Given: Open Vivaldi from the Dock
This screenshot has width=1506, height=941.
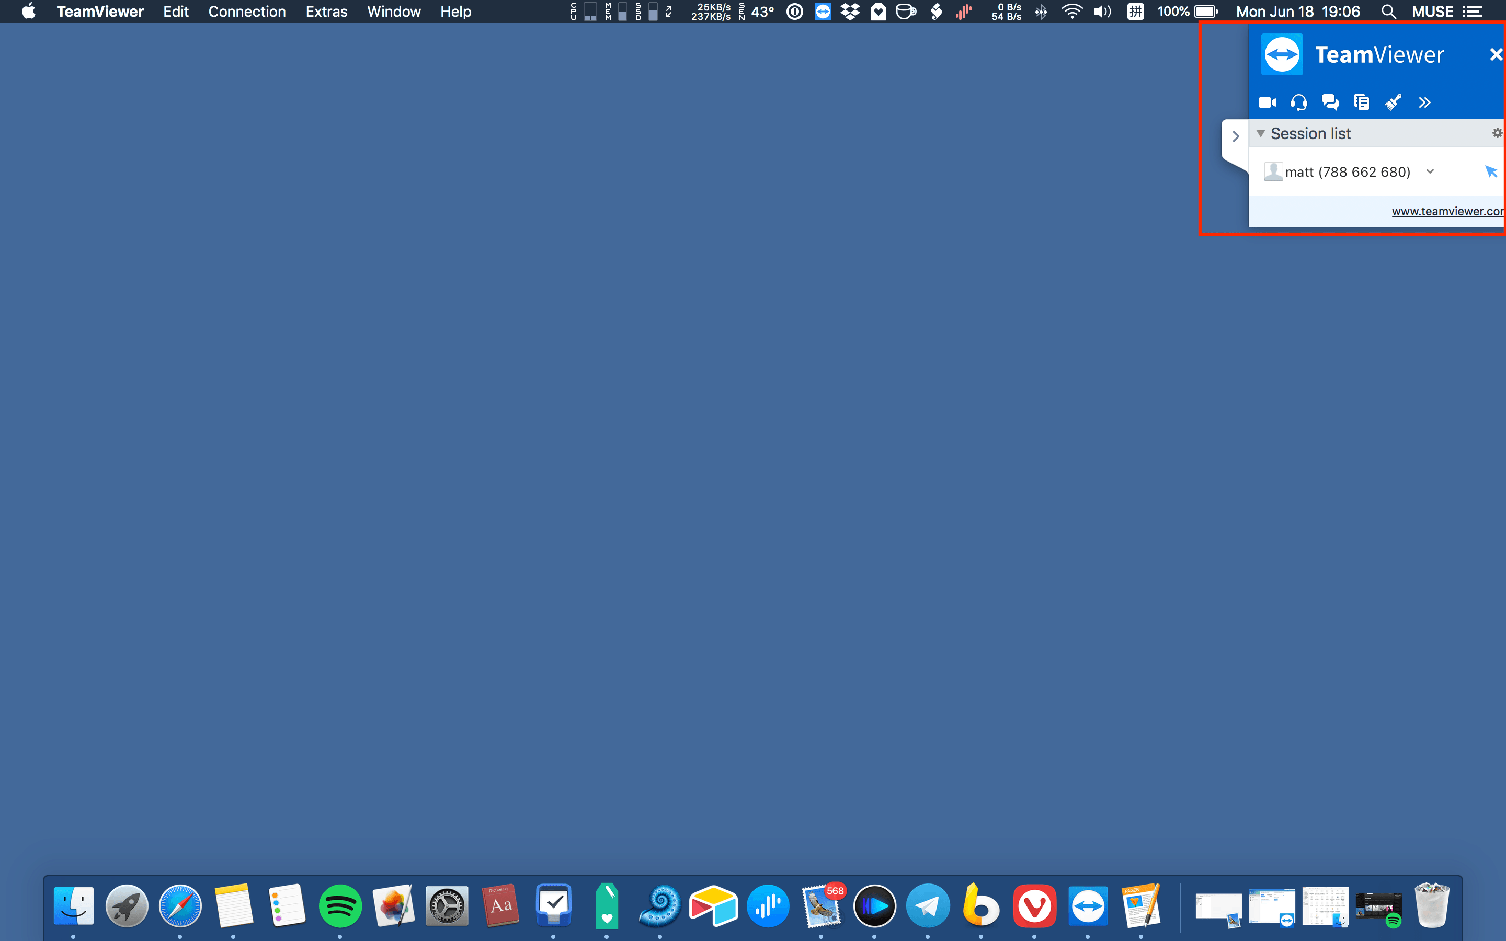Looking at the screenshot, I should pyautogui.click(x=1034, y=905).
